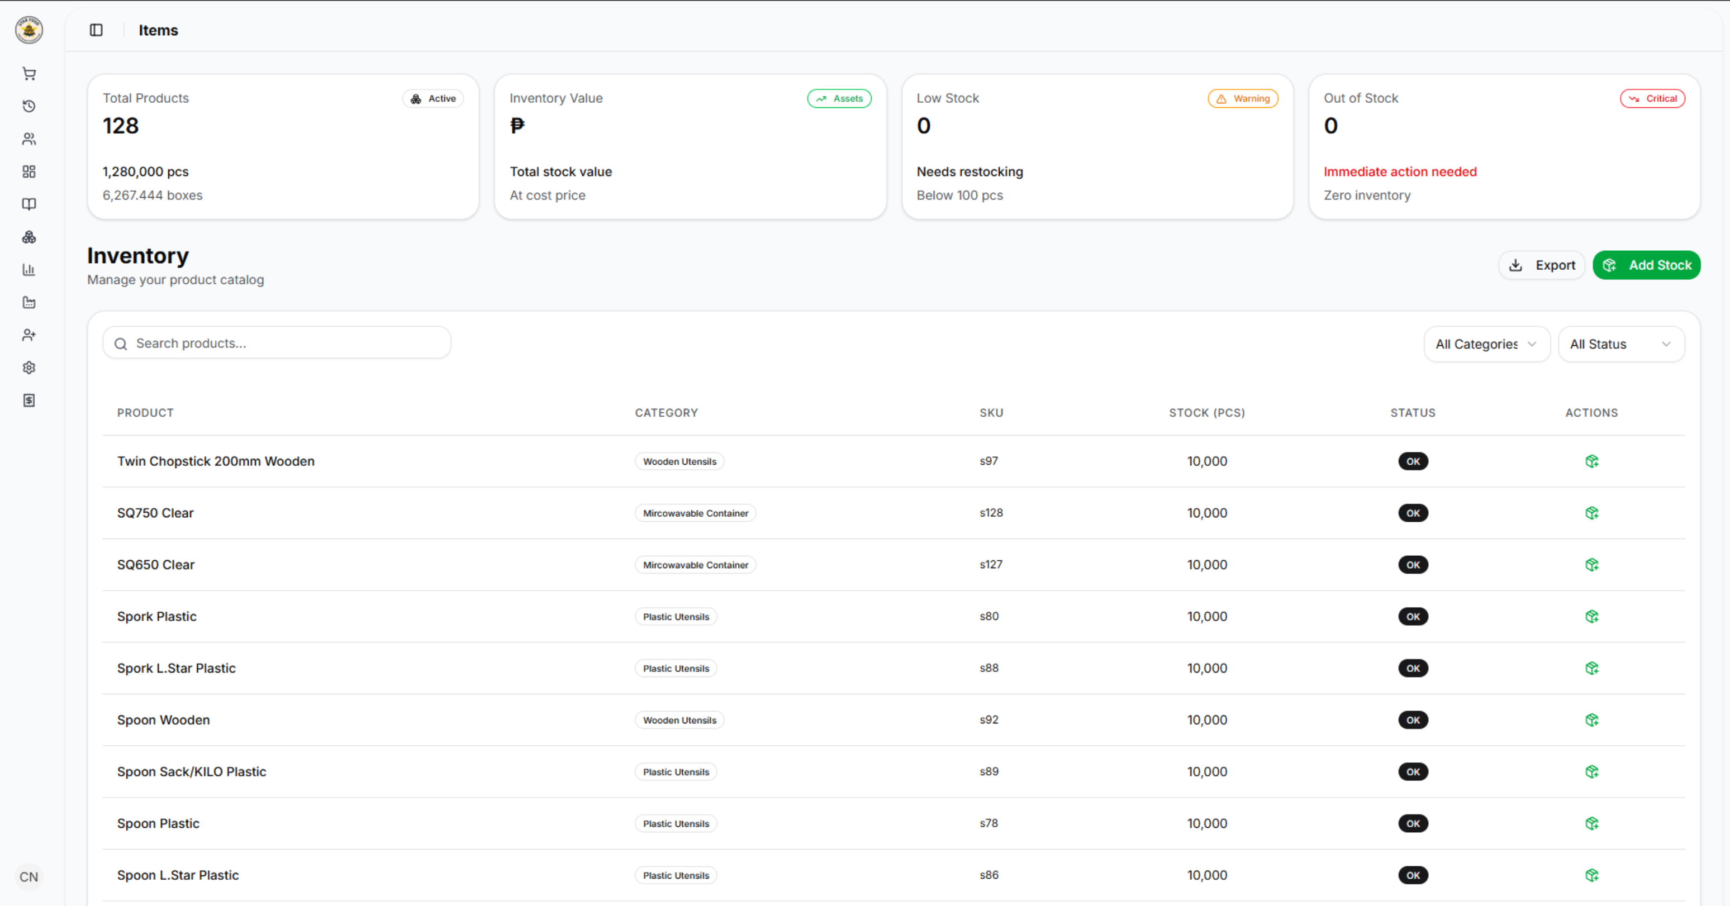Viewport: 1730px width, 906px height.
Task: Click the Assets badge on Inventory Value
Action: coord(839,99)
